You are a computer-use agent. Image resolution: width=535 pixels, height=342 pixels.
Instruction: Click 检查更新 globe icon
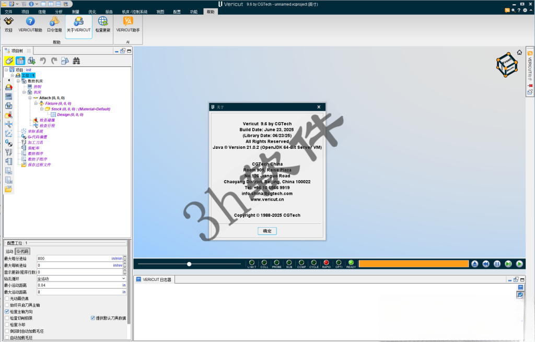click(x=103, y=21)
